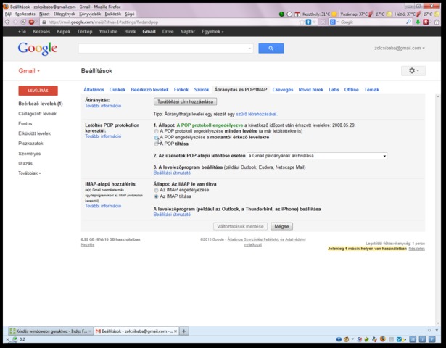
Task: Select POP for minden levélre radio
Action: point(156,131)
